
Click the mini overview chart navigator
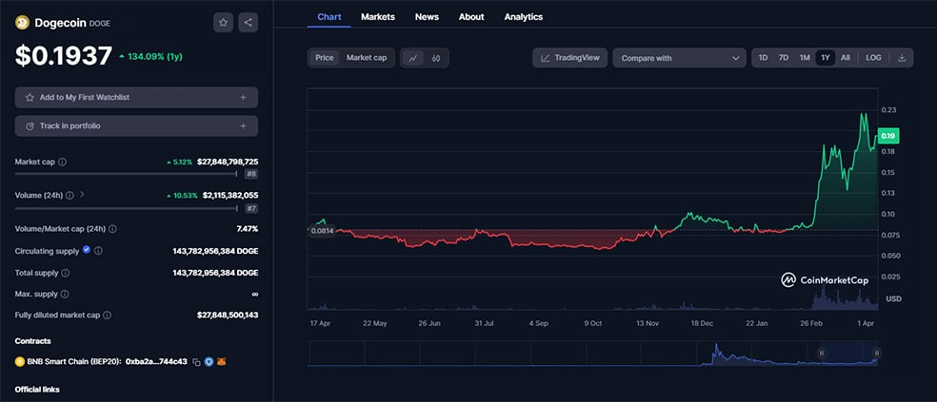[593, 354]
